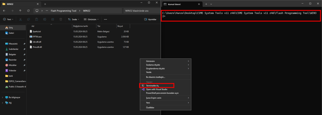
Task: Close the Komut İstemi tab
Action: point(199,4)
